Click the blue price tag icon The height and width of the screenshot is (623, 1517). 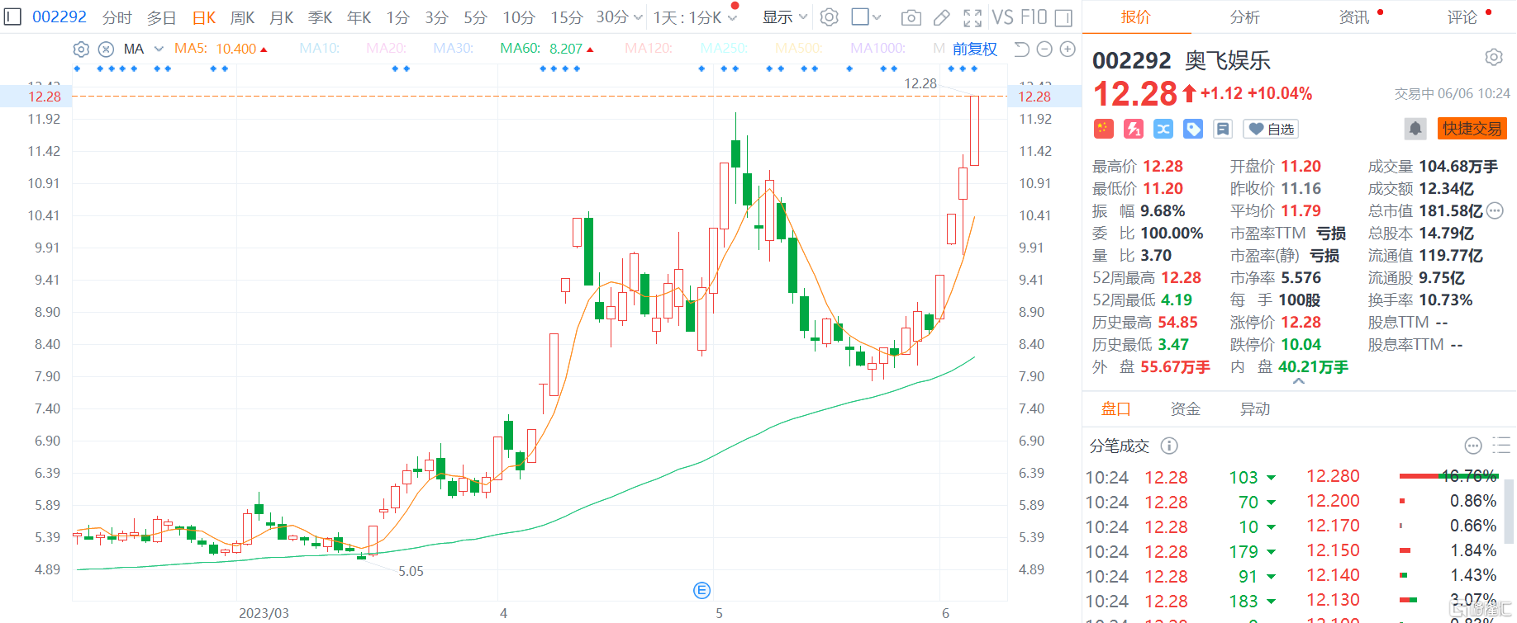(1193, 129)
